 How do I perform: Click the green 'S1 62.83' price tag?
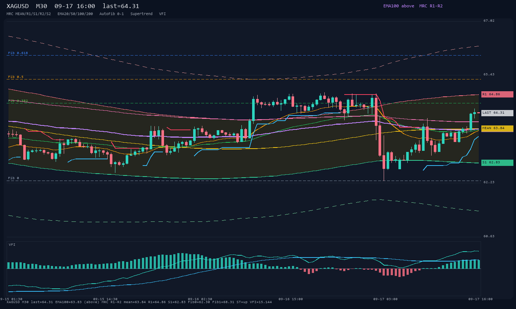497,163
